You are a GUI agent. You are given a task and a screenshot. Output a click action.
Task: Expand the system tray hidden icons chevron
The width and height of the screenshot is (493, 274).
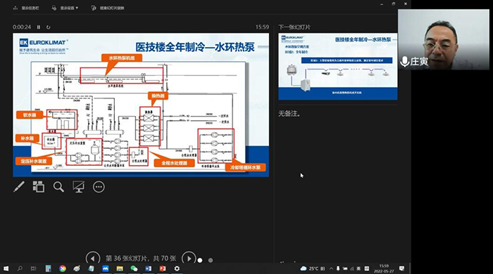pyautogui.click(x=331, y=268)
